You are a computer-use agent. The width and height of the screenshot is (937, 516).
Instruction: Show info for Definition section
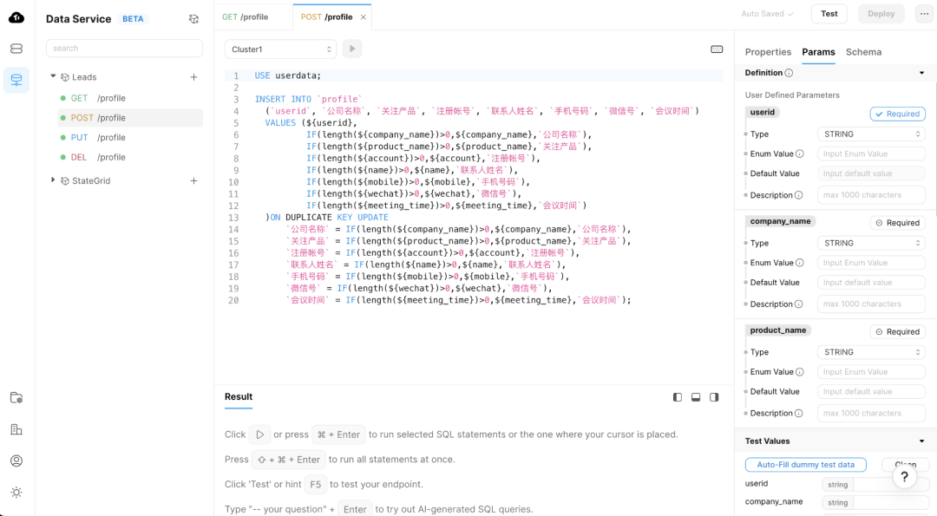point(789,73)
